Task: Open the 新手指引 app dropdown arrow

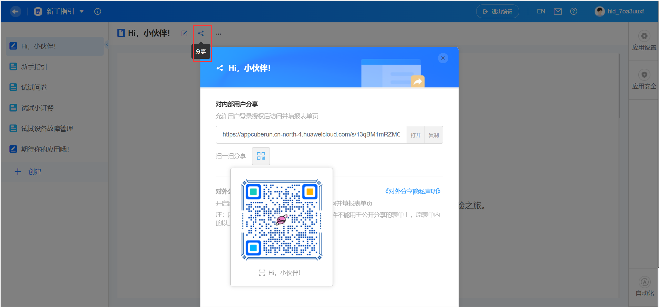Action: click(82, 11)
